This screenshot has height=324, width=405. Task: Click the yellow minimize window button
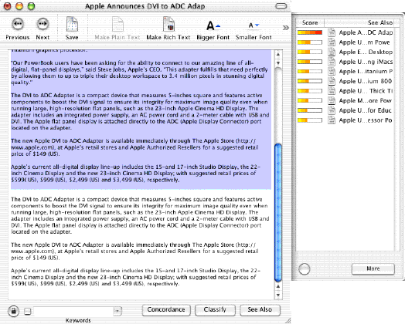coord(19,6)
